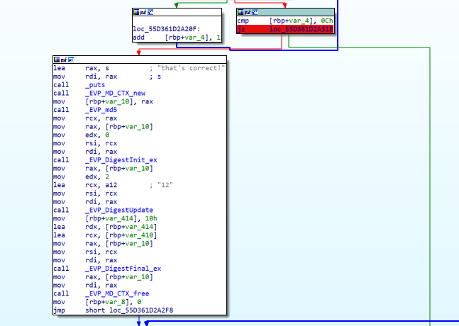Screen dimensions: 459x326
Task: Click _EVP_DigestFinal_ex function name
Action: pyautogui.click(x=123, y=269)
